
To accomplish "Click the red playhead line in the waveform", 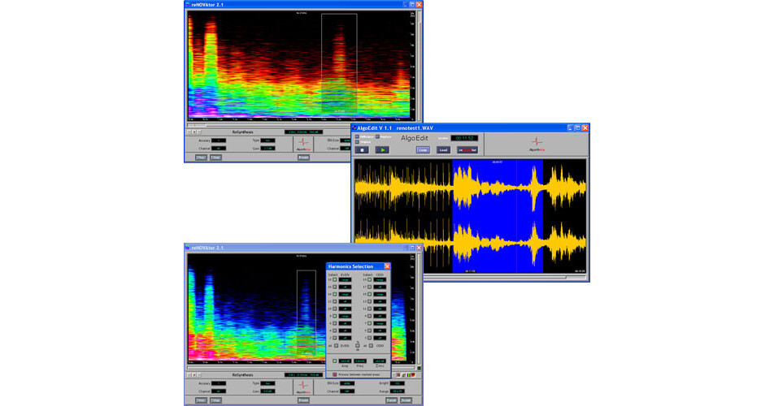I will 516,215.
